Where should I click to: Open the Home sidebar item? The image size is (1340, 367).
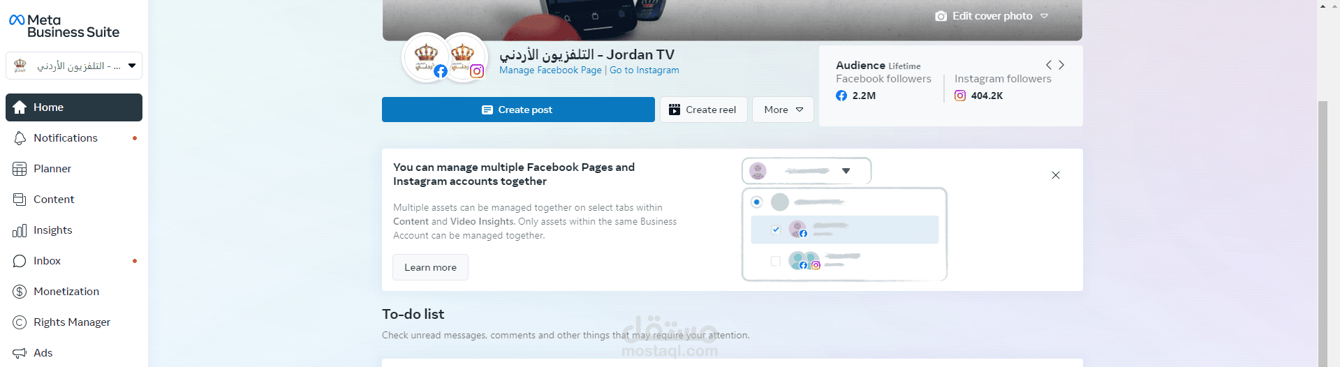coord(74,107)
